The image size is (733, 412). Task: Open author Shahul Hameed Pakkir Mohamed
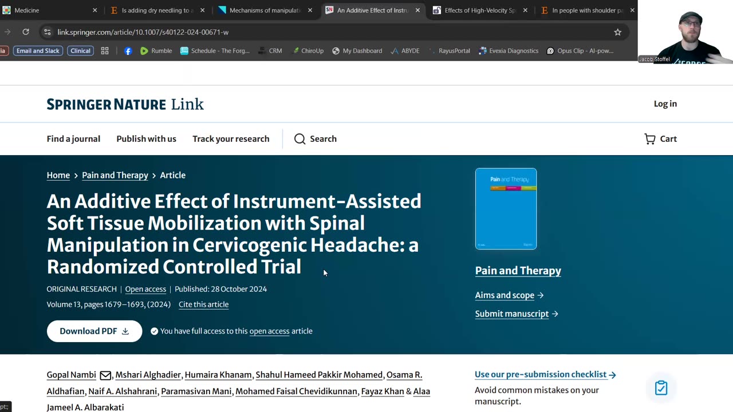tap(319, 375)
